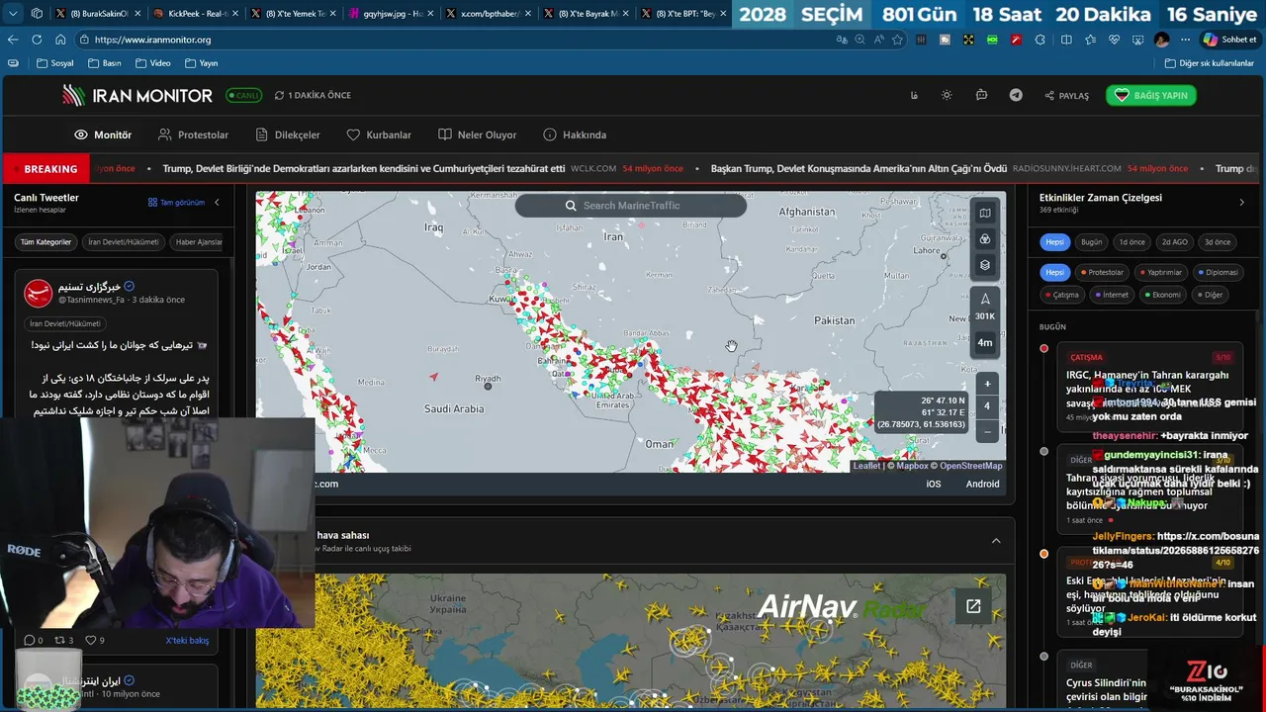Add the page to favorites with the star icon
This screenshot has width=1266, height=712.
[897, 40]
